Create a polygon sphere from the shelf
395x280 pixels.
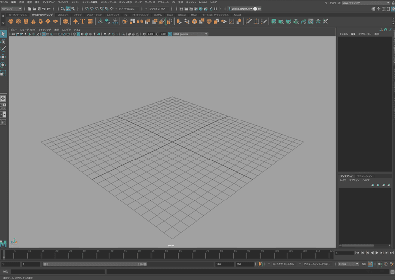(11, 21)
